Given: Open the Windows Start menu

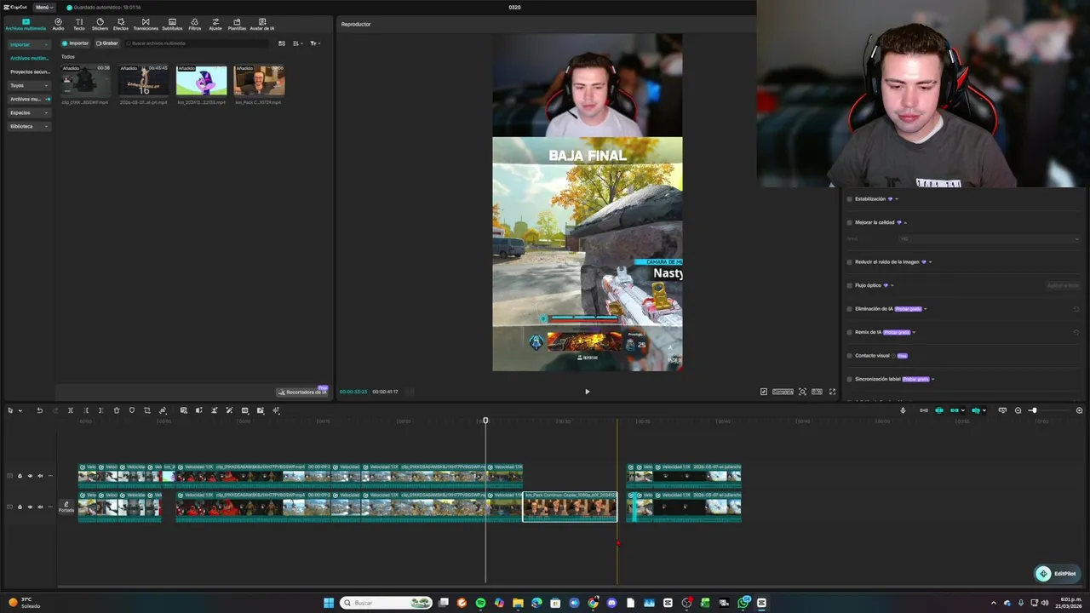Looking at the screenshot, I should 329,603.
